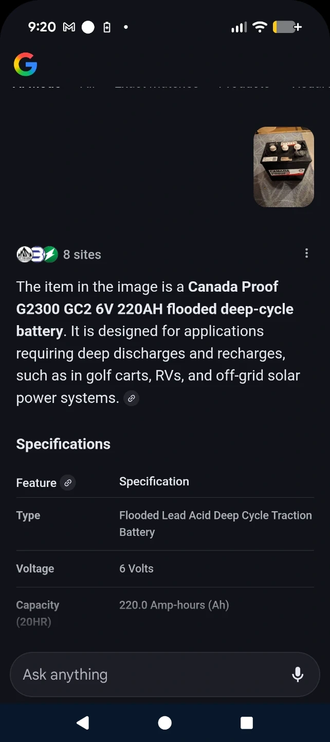Tap the Gmail notification icon in status bar
Viewport: 330px width, 742px height.
[x=69, y=27]
